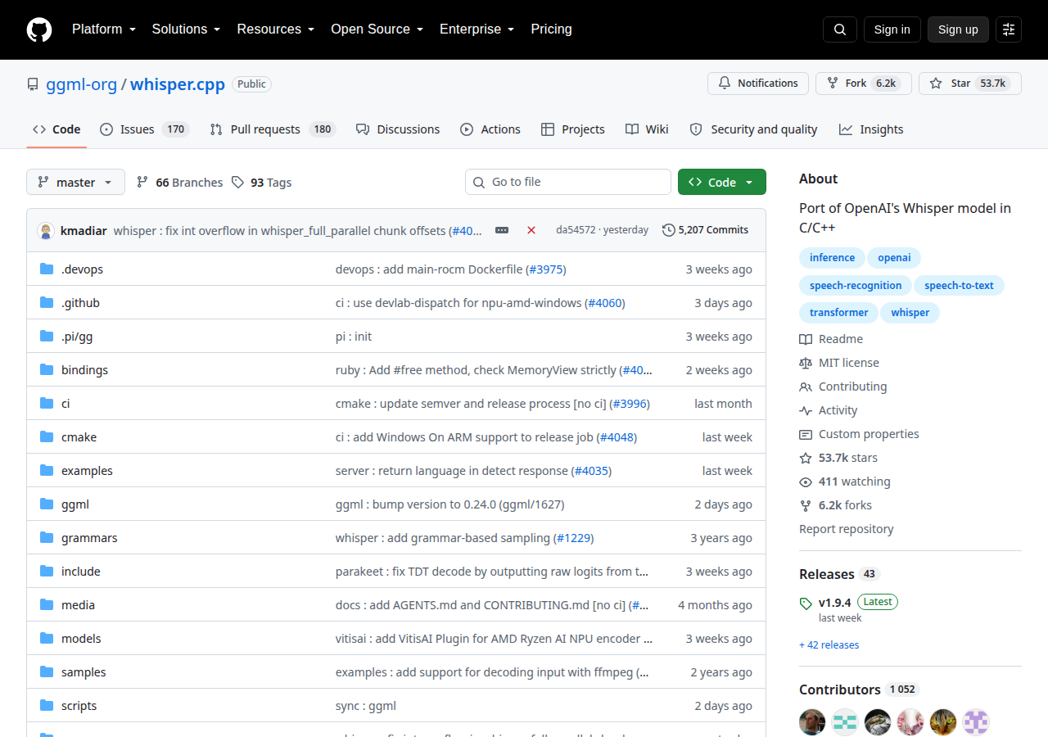View the 5,207 Commits history
The height and width of the screenshot is (737, 1048).
[x=706, y=230]
